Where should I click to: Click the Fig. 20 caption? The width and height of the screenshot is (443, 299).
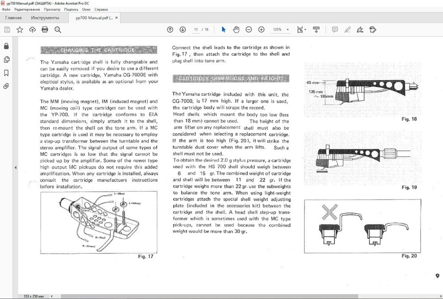point(409,256)
